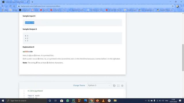Close the Company Logo HackerRank tab
The height and width of the screenshot is (103, 184).
(x=28, y=2)
